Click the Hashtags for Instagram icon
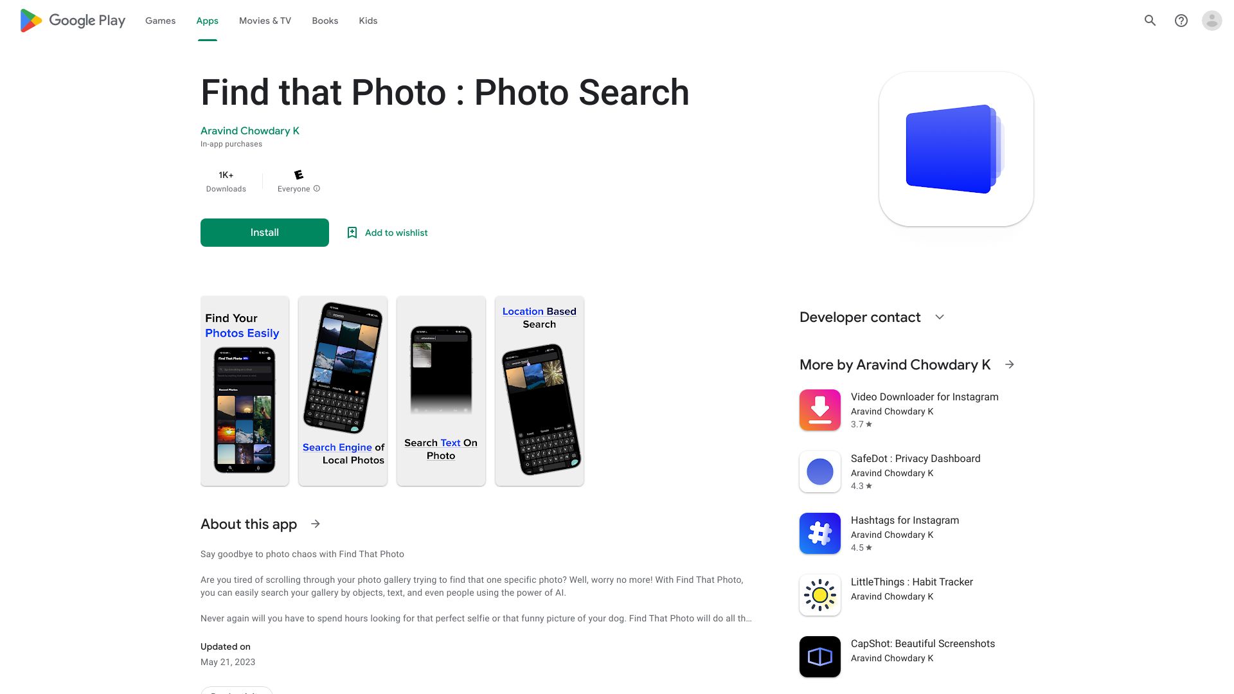 (819, 533)
